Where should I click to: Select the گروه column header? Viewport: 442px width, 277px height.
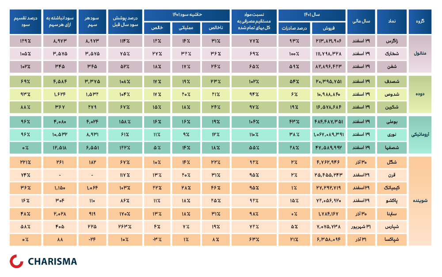pyautogui.click(x=420, y=22)
